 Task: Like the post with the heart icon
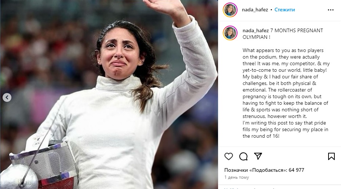click(x=229, y=156)
